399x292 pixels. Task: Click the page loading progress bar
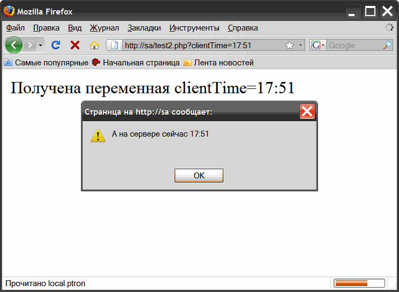[359, 283]
